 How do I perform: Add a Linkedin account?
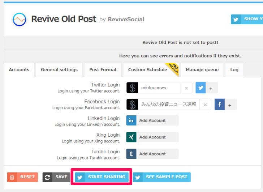(152, 120)
